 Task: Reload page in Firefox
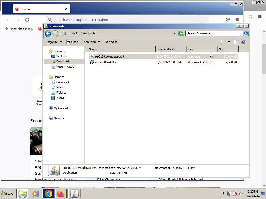click(x=27, y=20)
